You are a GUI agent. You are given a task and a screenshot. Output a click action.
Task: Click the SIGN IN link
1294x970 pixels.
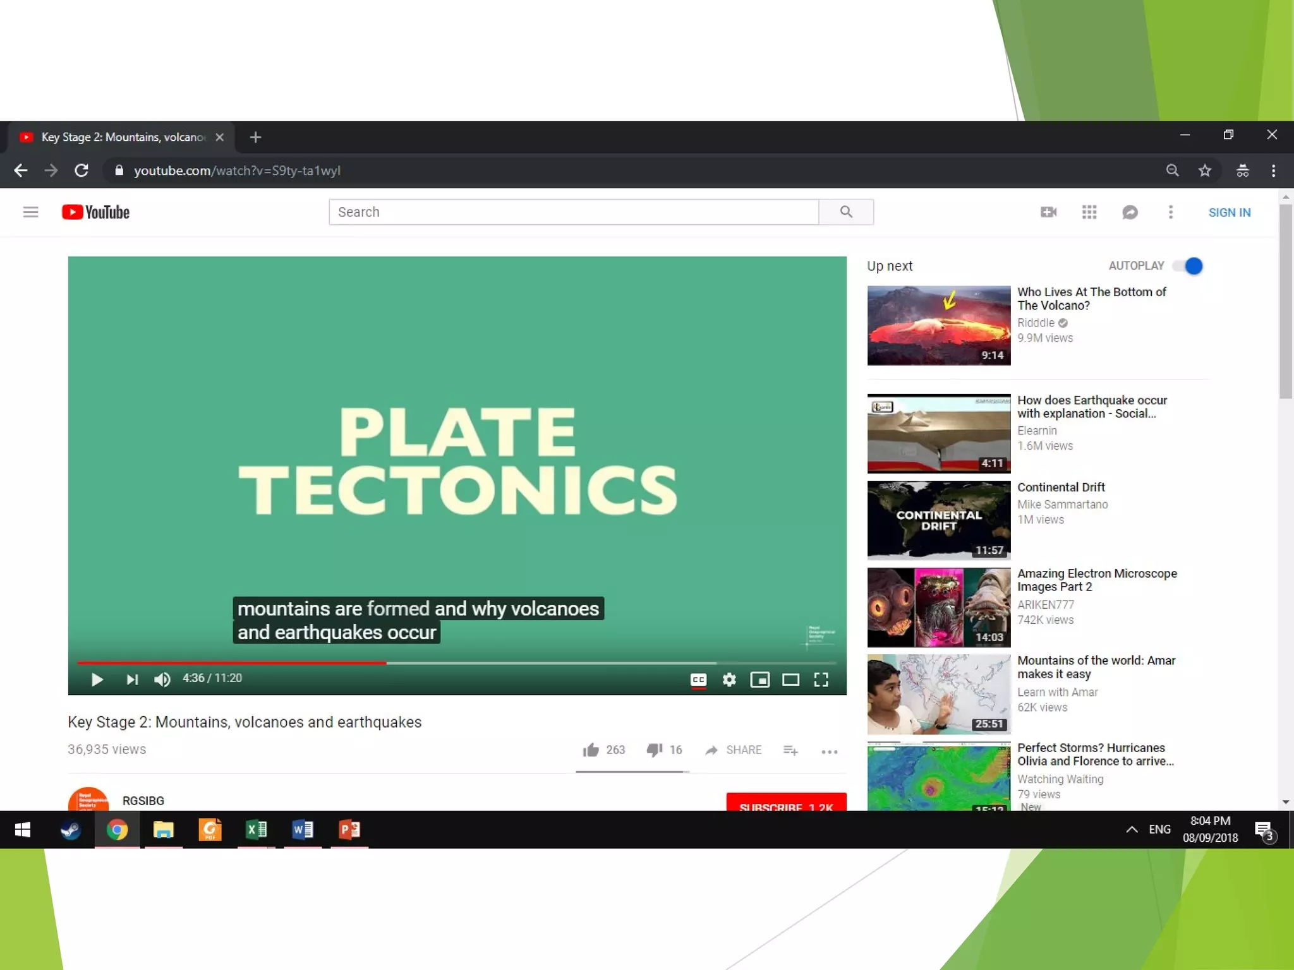tap(1229, 212)
